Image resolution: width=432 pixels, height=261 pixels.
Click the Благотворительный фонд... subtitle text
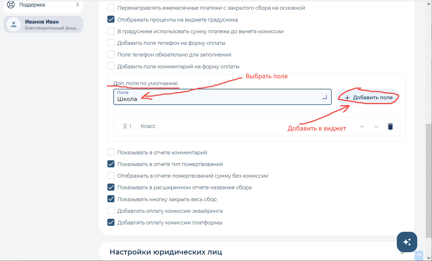tap(52, 28)
